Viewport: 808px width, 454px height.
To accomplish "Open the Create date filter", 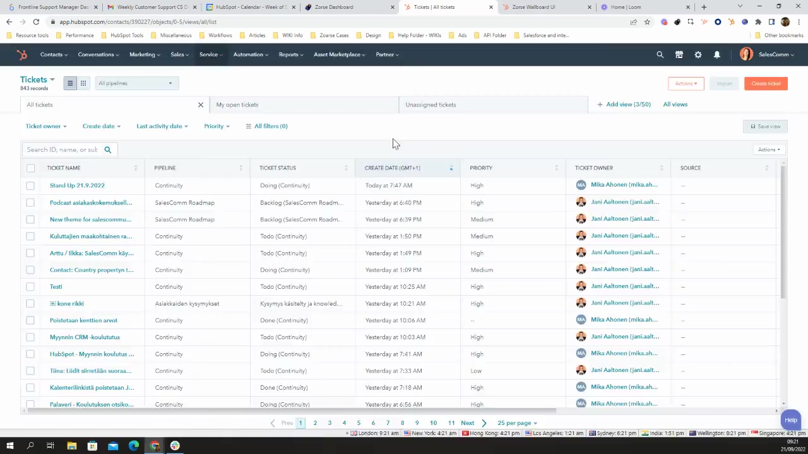I will 102,126.
